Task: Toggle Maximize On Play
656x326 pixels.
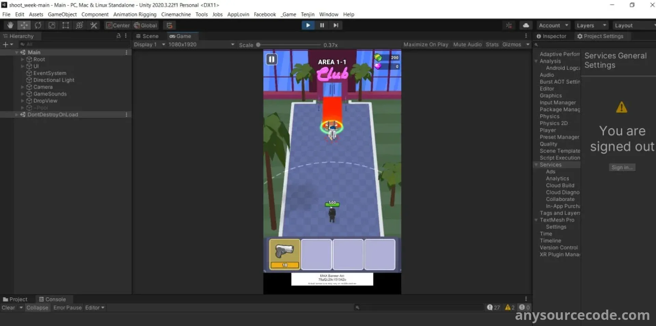Action: [425, 45]
